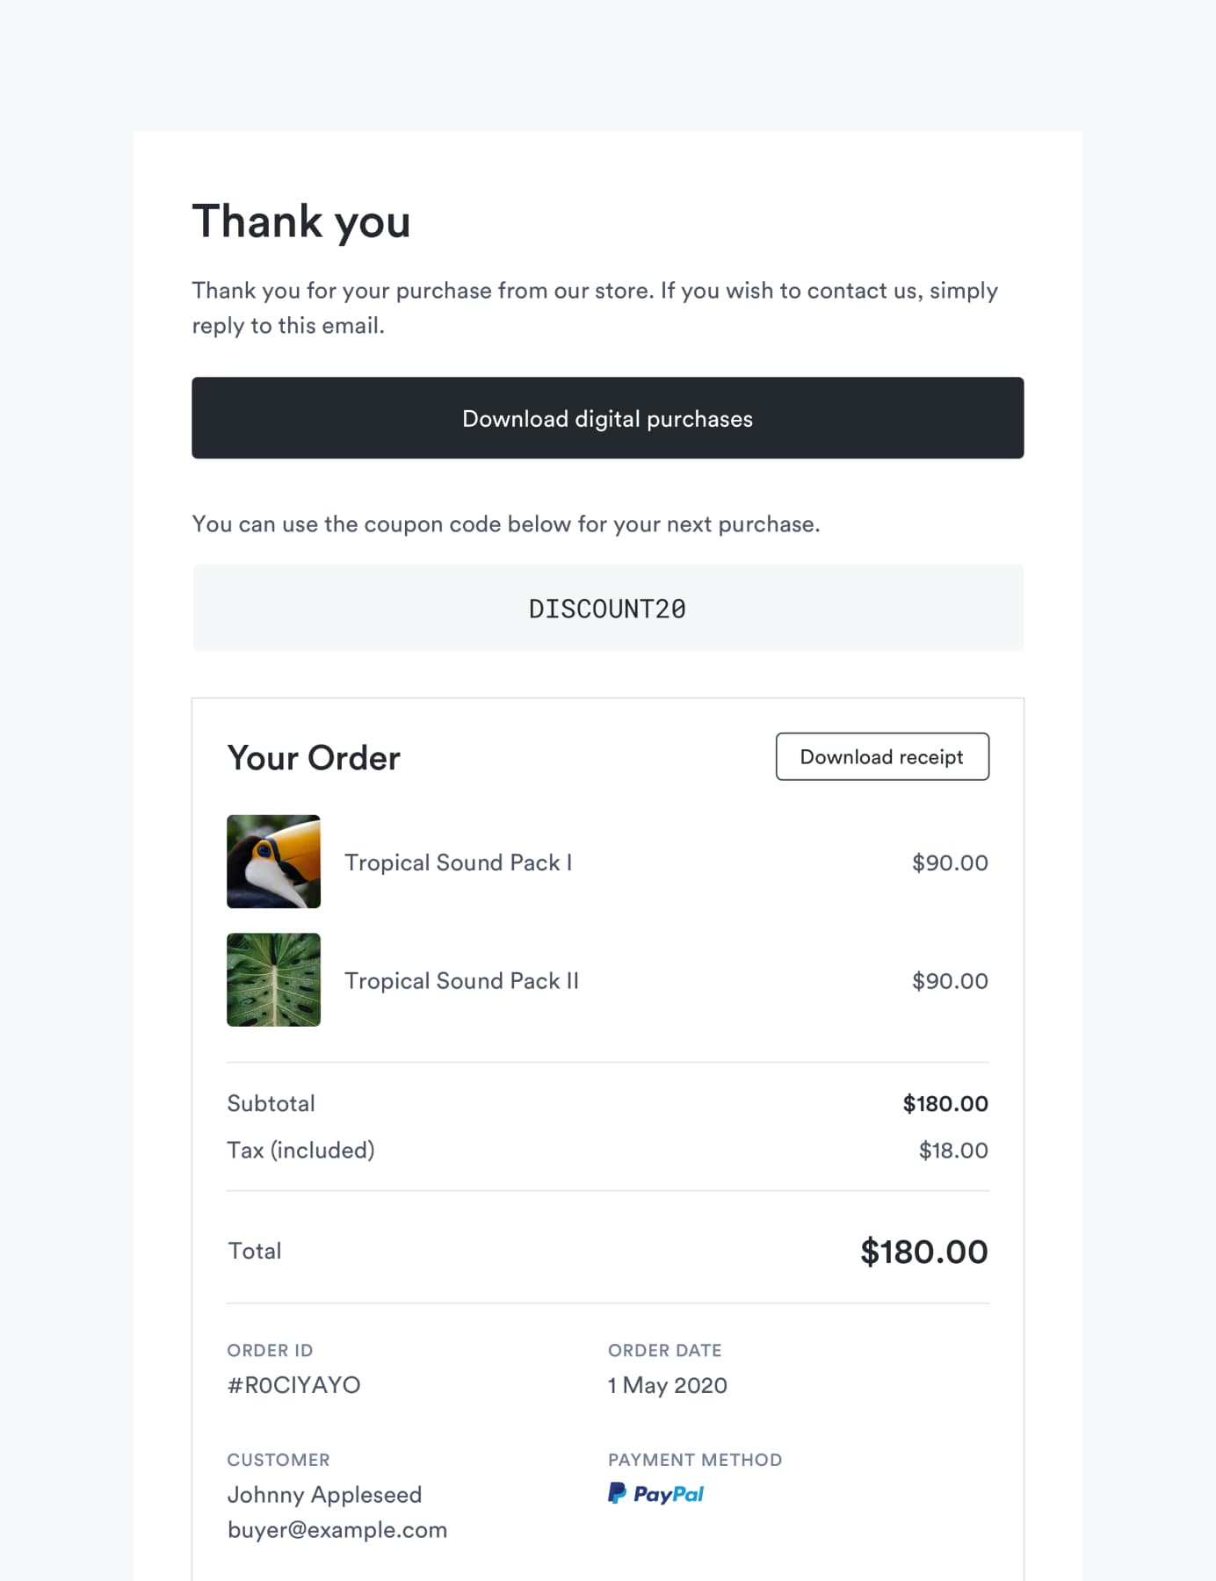Click the customer name Johnny Appleseed

[325, 1495]
